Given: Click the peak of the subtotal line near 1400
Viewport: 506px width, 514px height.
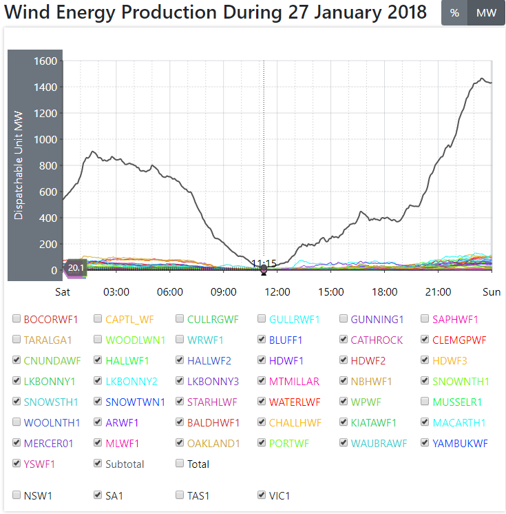Looking at the screenshot, I should click(481, 79).
